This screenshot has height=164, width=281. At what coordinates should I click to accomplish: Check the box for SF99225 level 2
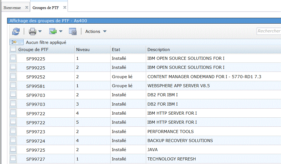(x=13, y=67)
